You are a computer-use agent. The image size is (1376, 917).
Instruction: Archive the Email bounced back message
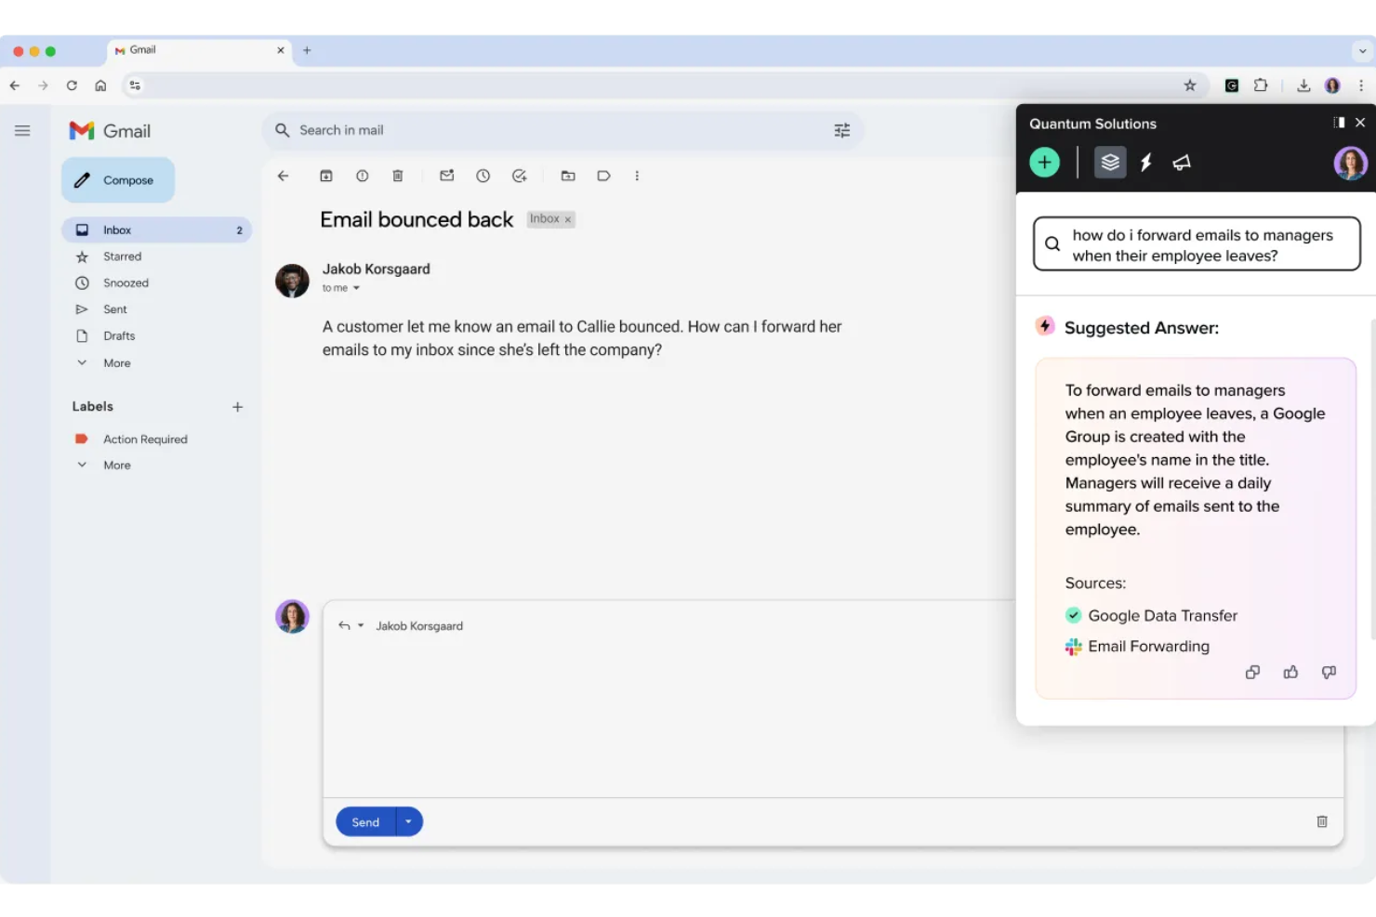point(326,176)
